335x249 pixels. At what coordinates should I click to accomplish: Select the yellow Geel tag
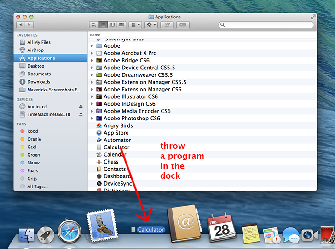51,147
